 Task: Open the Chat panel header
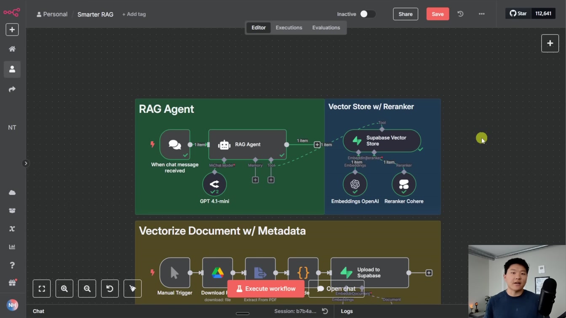[x=38, y=311]
